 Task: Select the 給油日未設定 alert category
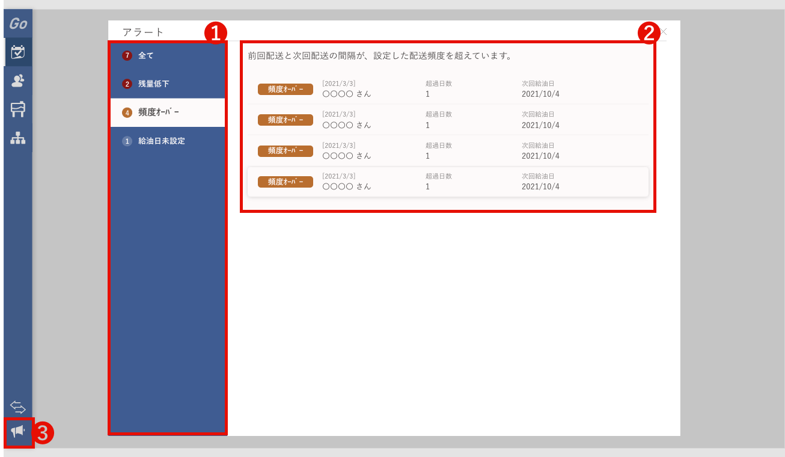(168, 141)
